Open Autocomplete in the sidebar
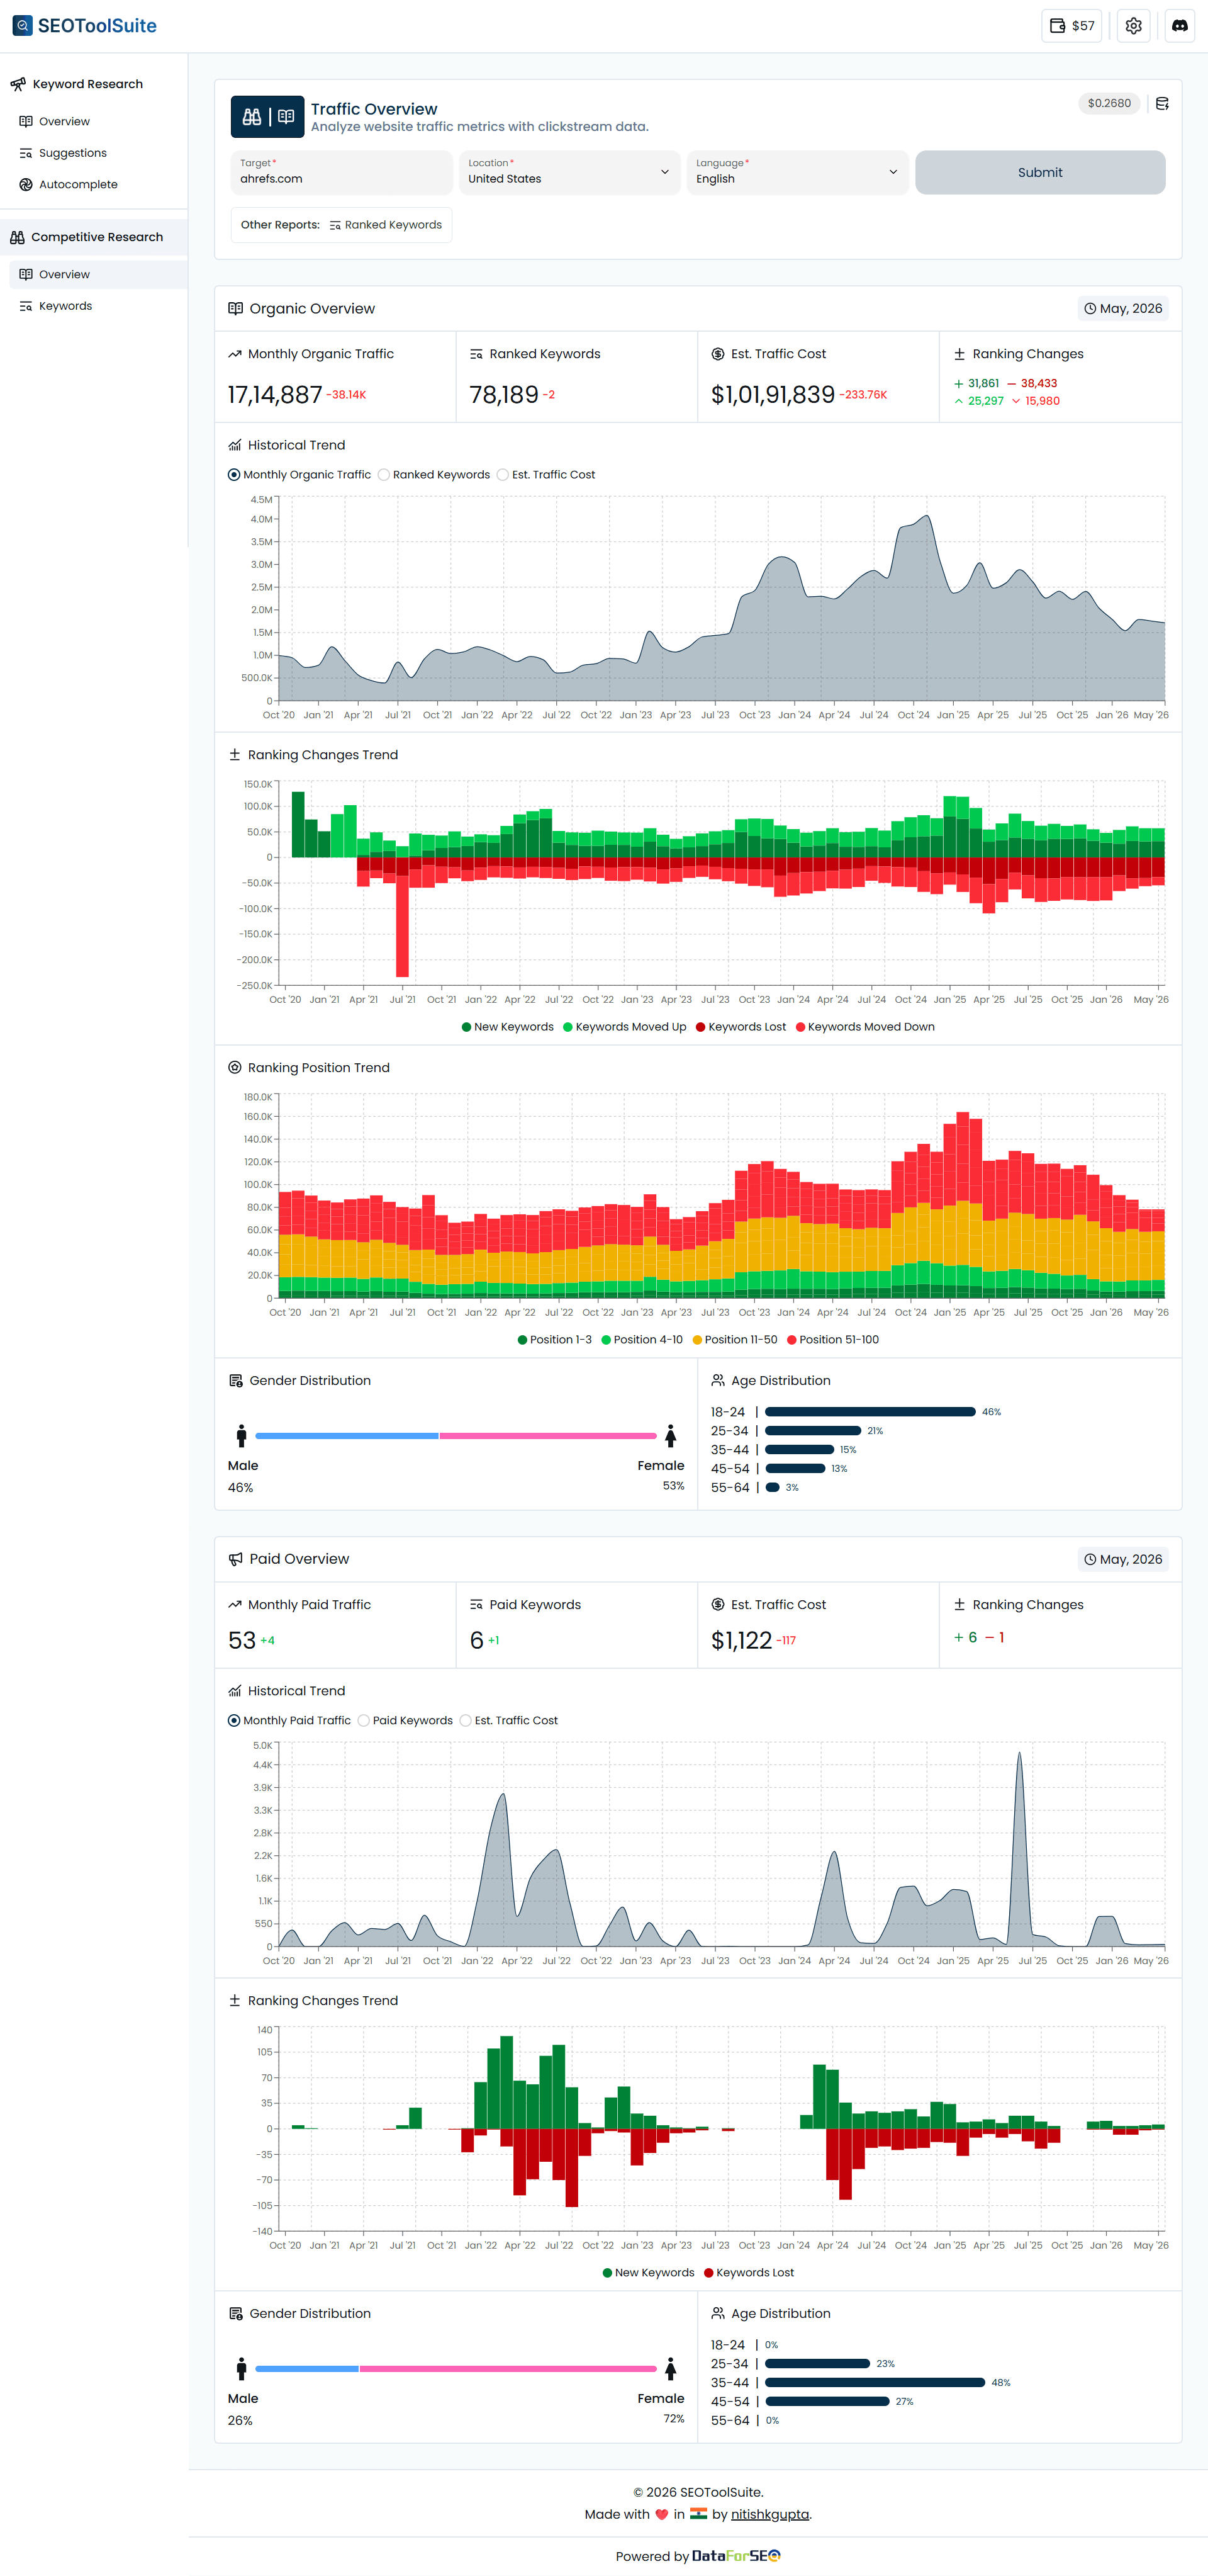The width and height of the screenshot is (1208, 2576). click(x=78, y=184)
